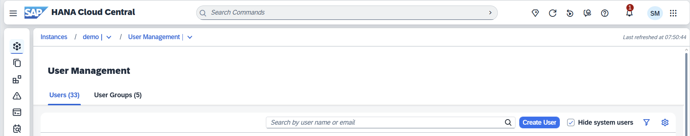Go to the Instances breadcrumb link
The height and width of the screenshot is (136, 690).
[x=54, y=37]
